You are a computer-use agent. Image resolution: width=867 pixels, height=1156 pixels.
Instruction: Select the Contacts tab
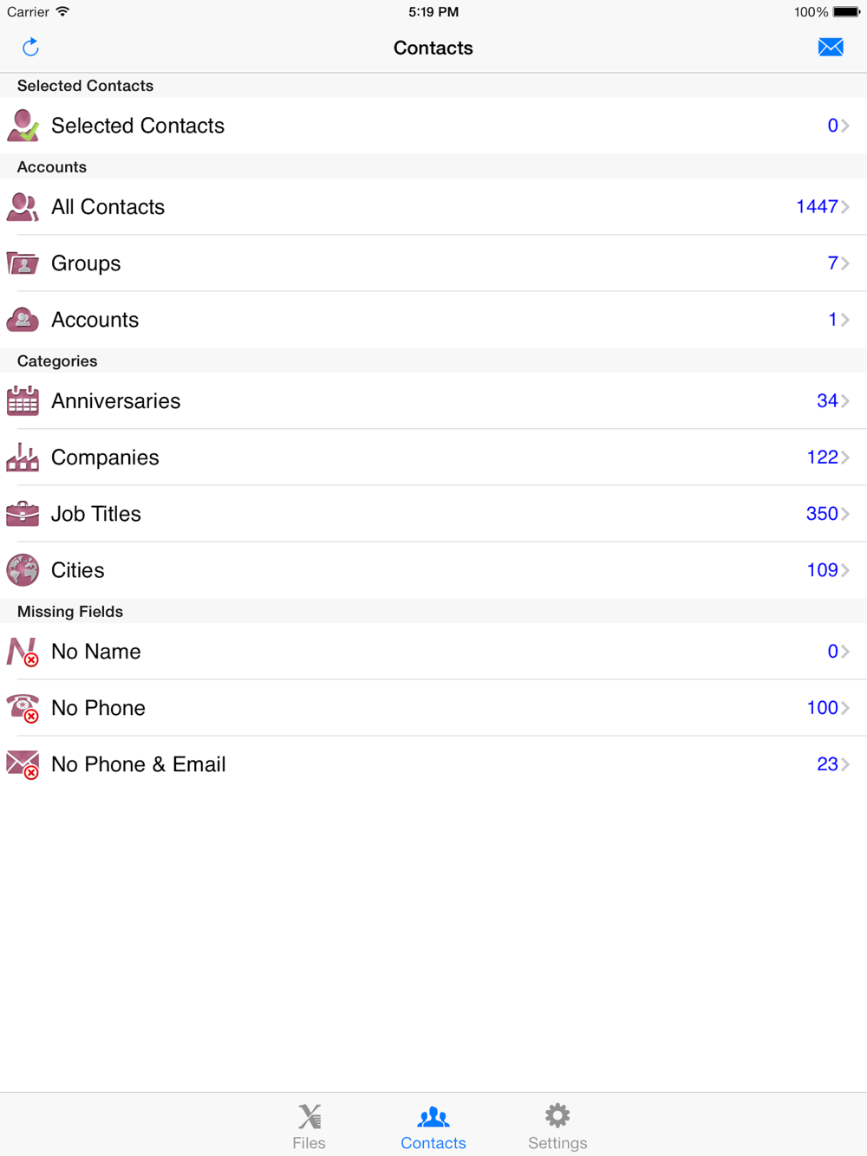433,1126
